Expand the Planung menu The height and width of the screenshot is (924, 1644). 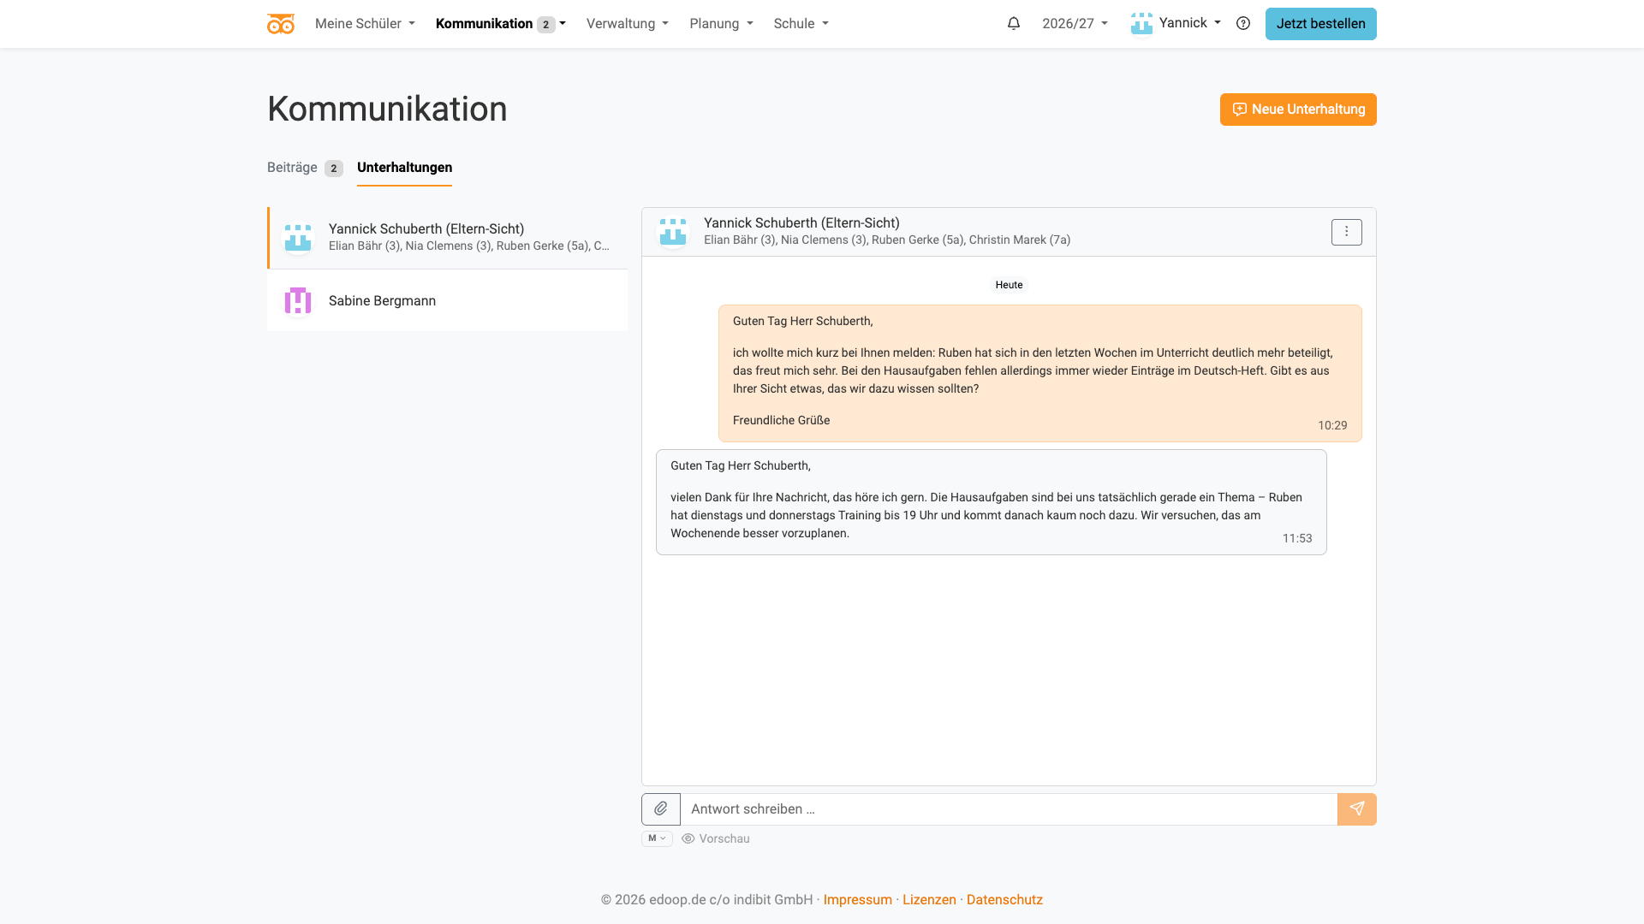click(x=721, y=24)
